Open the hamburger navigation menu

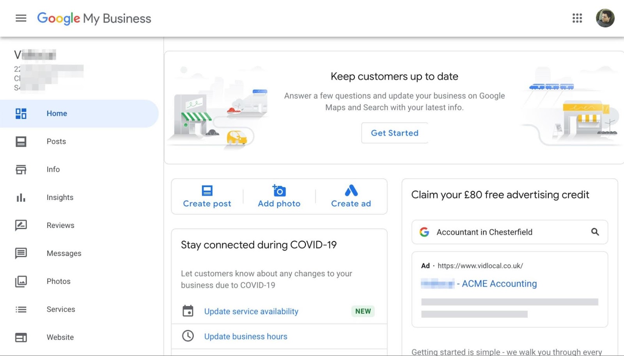(20, 18)
